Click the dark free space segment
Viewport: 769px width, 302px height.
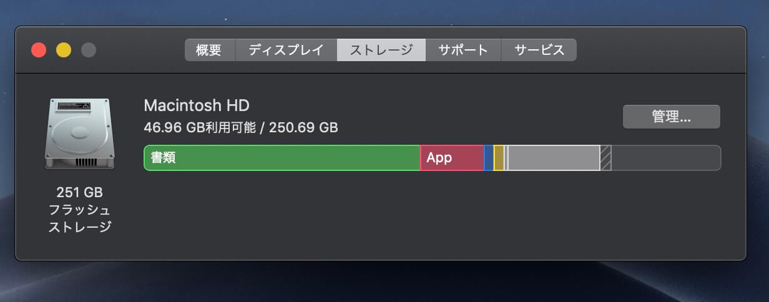[x=666, y=158]
